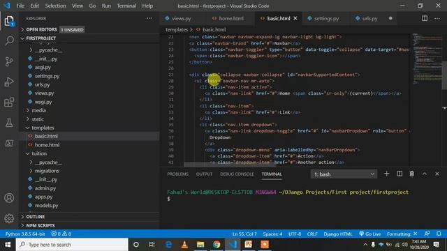Open editor more actions ellipsis
Screen dimensions: 447x251
click(x=437, y=18)
